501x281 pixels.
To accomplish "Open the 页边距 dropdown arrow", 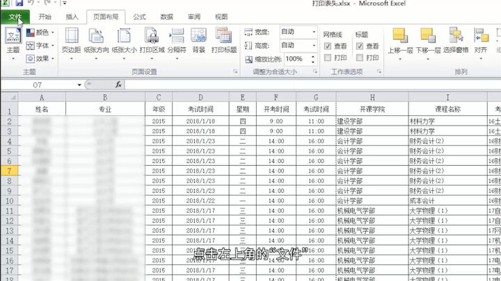I will pyautogui.click(x=72, y=59).
